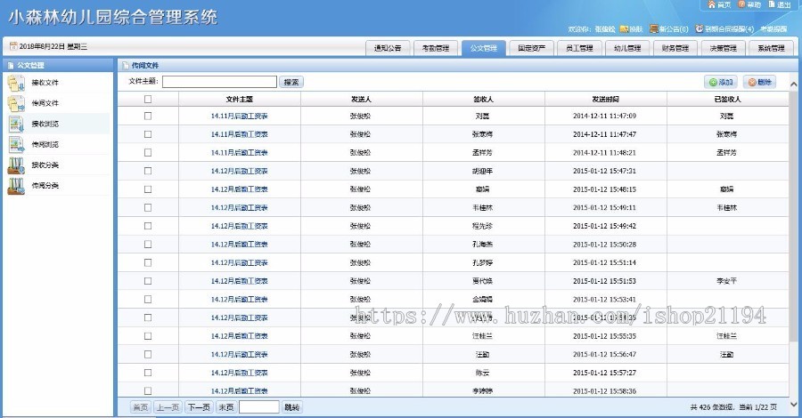Click the 首页 pagination button
The width and height of the screenshot is (802, 418).
coord(140,407)
